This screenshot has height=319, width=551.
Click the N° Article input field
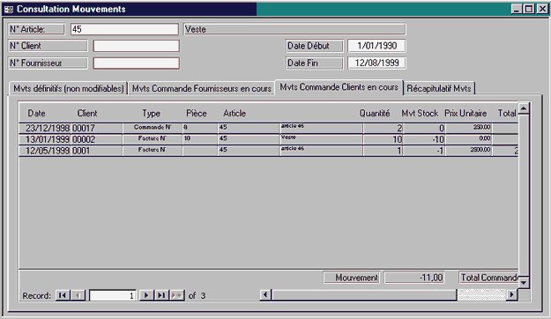tap(124, 29)
